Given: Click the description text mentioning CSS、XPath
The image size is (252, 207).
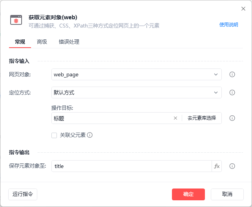Looking at the screenshot, I should point(94,26).
